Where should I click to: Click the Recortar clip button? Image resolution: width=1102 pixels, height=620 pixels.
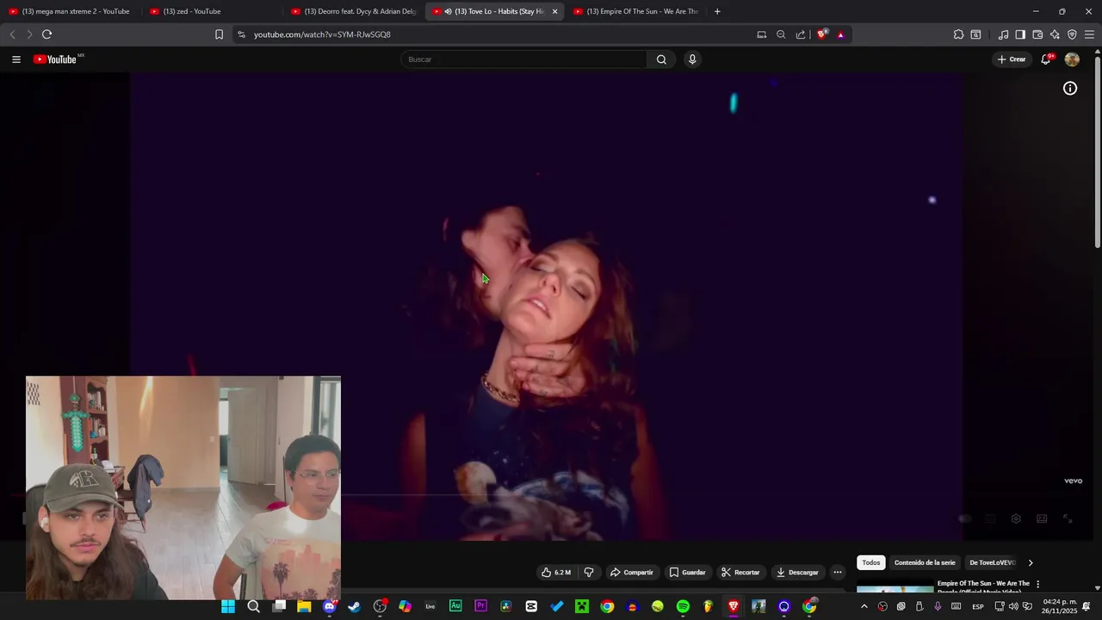(x=740, y=573)
